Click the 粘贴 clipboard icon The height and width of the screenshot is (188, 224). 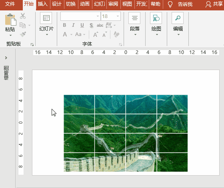(x=10, y=20)
